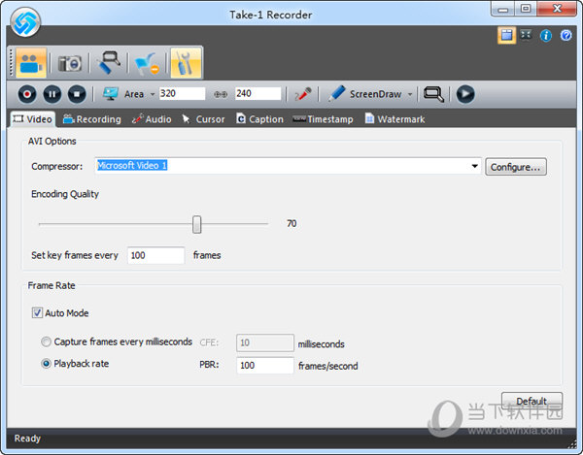The width and height of the screenshot is (583, 455).
Task: Switch to the Cursor tab
Action: (203, 119)
